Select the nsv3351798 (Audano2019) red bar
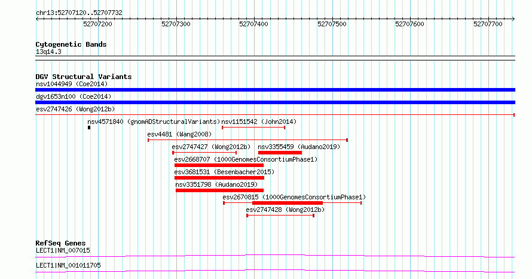Viewport: 532px width, 279px height. point(219,190)
